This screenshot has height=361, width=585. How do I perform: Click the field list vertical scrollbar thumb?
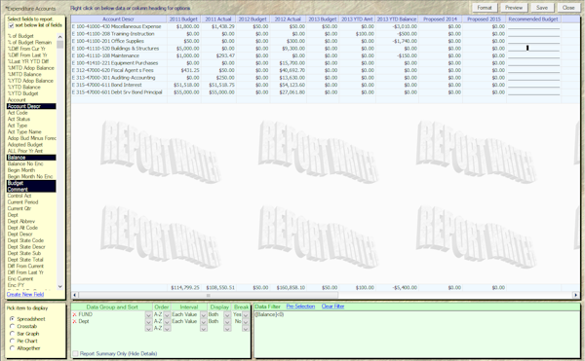point(60,44)
